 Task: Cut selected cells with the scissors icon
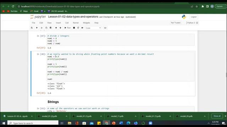pos(42,28)
